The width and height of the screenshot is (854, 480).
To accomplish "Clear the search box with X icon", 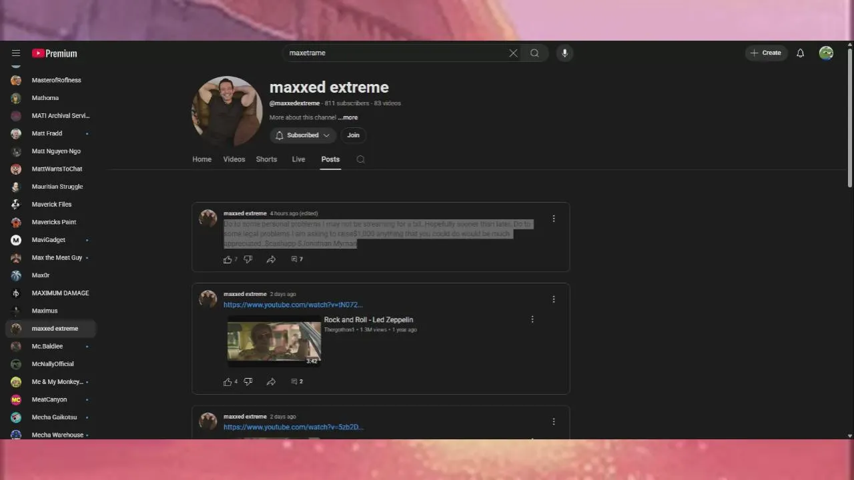I will coord(513,53).
